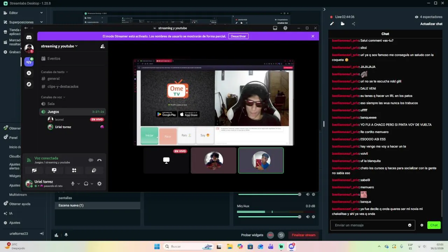Click the share screen icon in voice panel

pyautogui.click(x=54, y=170)
